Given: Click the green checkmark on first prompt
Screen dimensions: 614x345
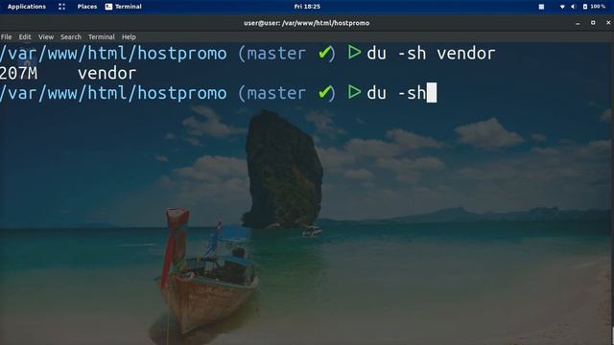Looking at the screenshot, I should point(324,53).
